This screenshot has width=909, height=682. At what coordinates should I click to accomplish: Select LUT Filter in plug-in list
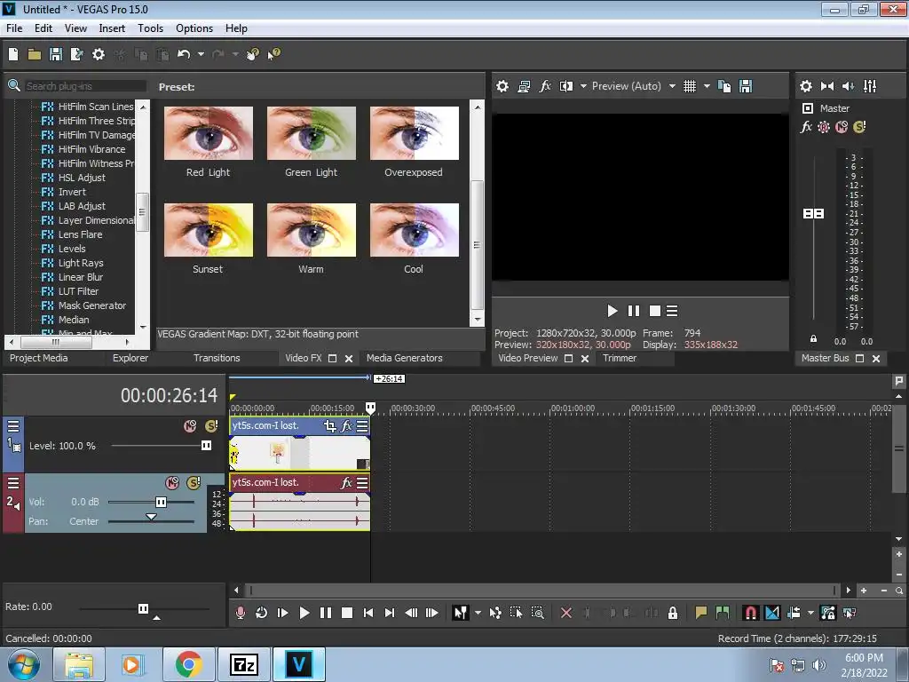78,291
